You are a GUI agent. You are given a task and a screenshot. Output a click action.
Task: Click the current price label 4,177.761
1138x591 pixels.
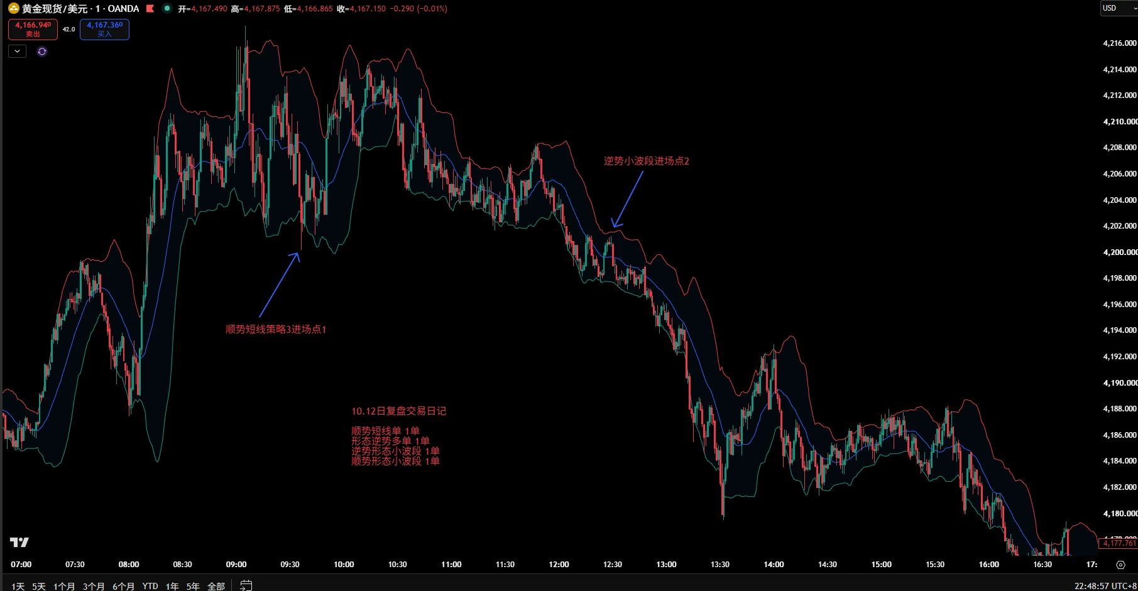[1119, 543]
